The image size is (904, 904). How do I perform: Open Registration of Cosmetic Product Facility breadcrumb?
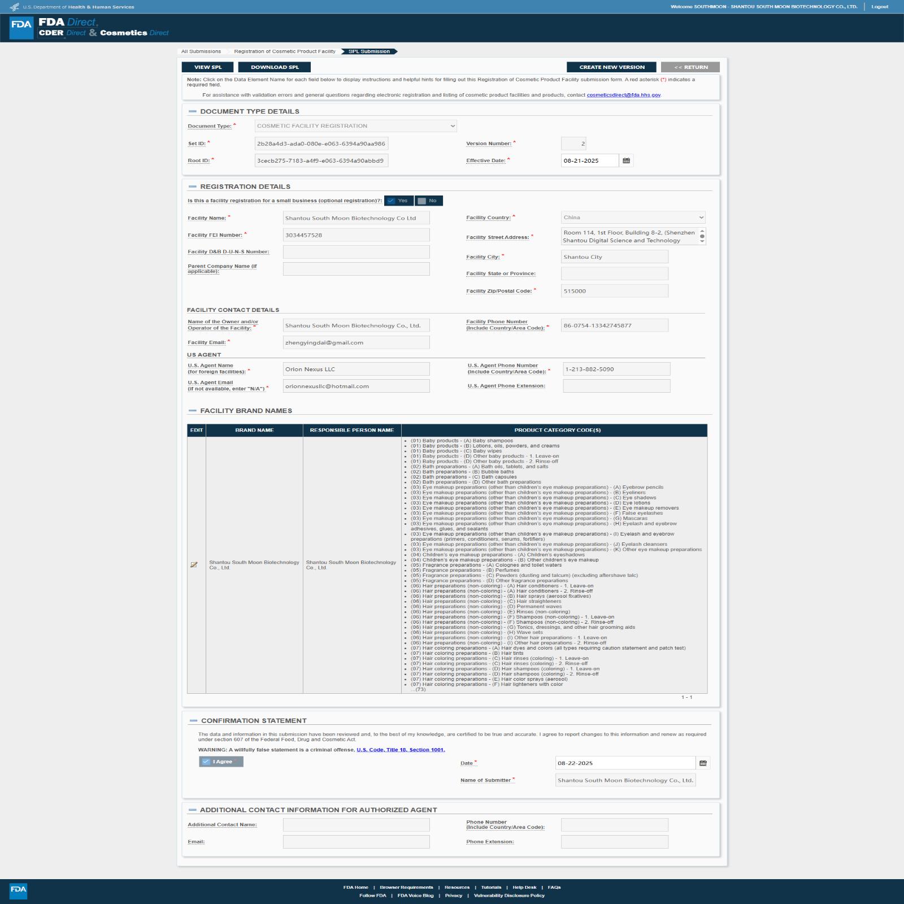point(285,51)
